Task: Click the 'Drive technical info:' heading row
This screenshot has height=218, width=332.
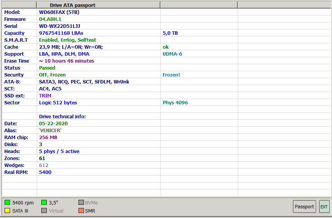Action: point(63,117)
